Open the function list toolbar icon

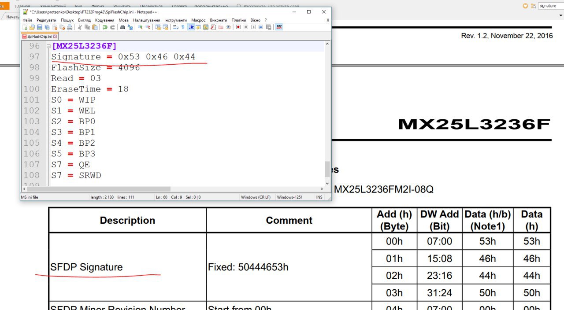click(x=213, y=27)
